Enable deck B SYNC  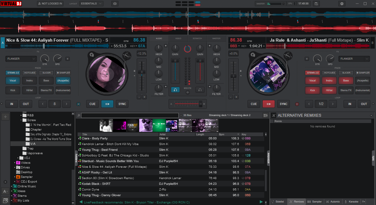click(x=283, y=104)
